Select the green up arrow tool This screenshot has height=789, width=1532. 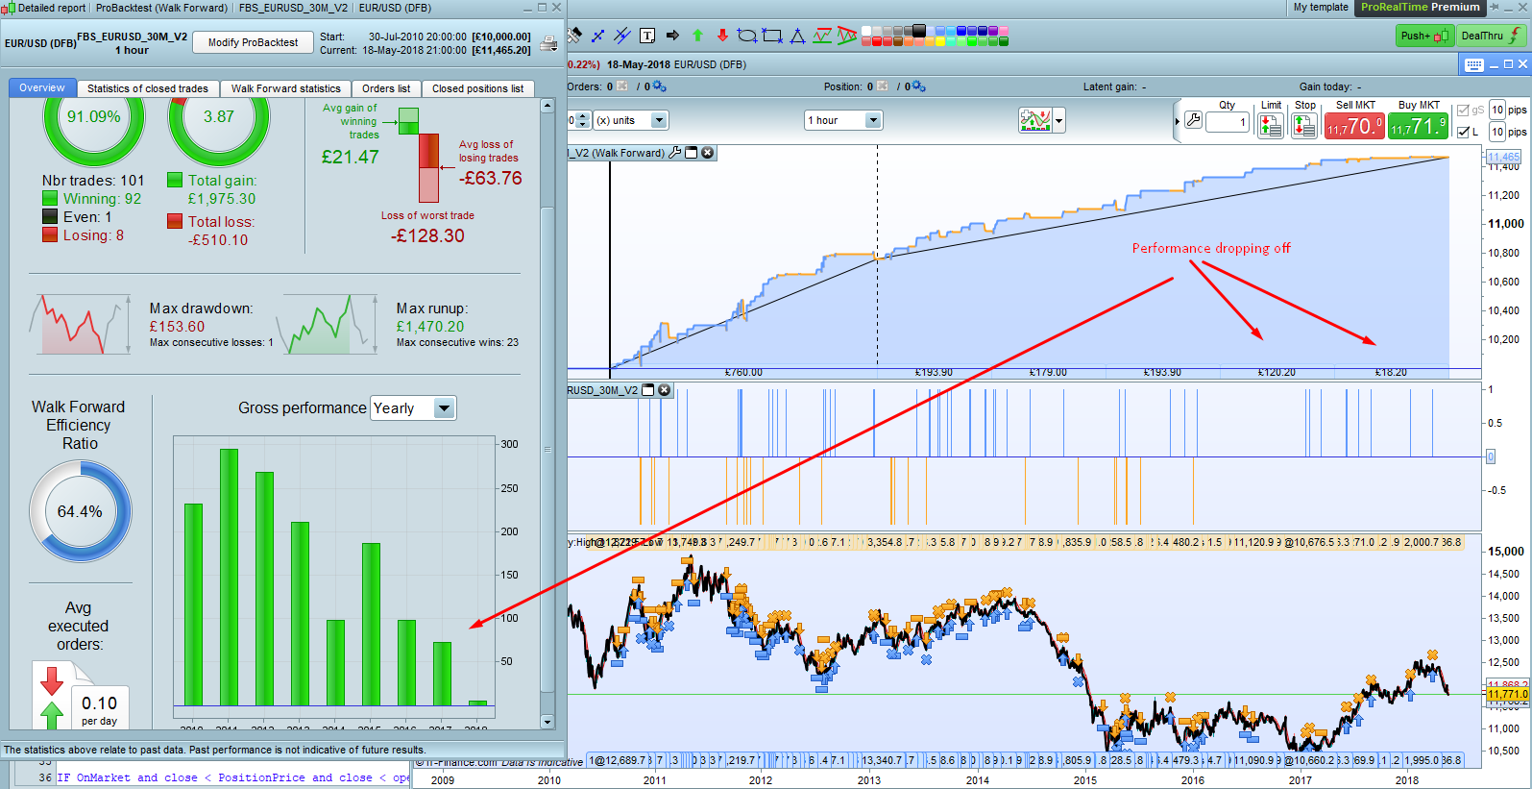click(697, 36)
